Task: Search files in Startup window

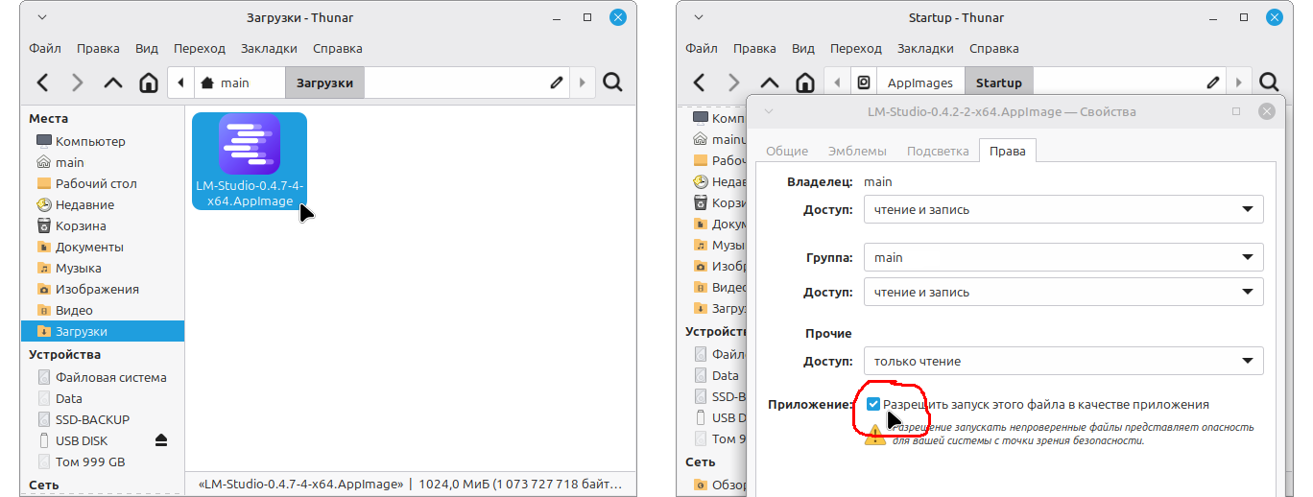Action: (x=1270, y=83)
